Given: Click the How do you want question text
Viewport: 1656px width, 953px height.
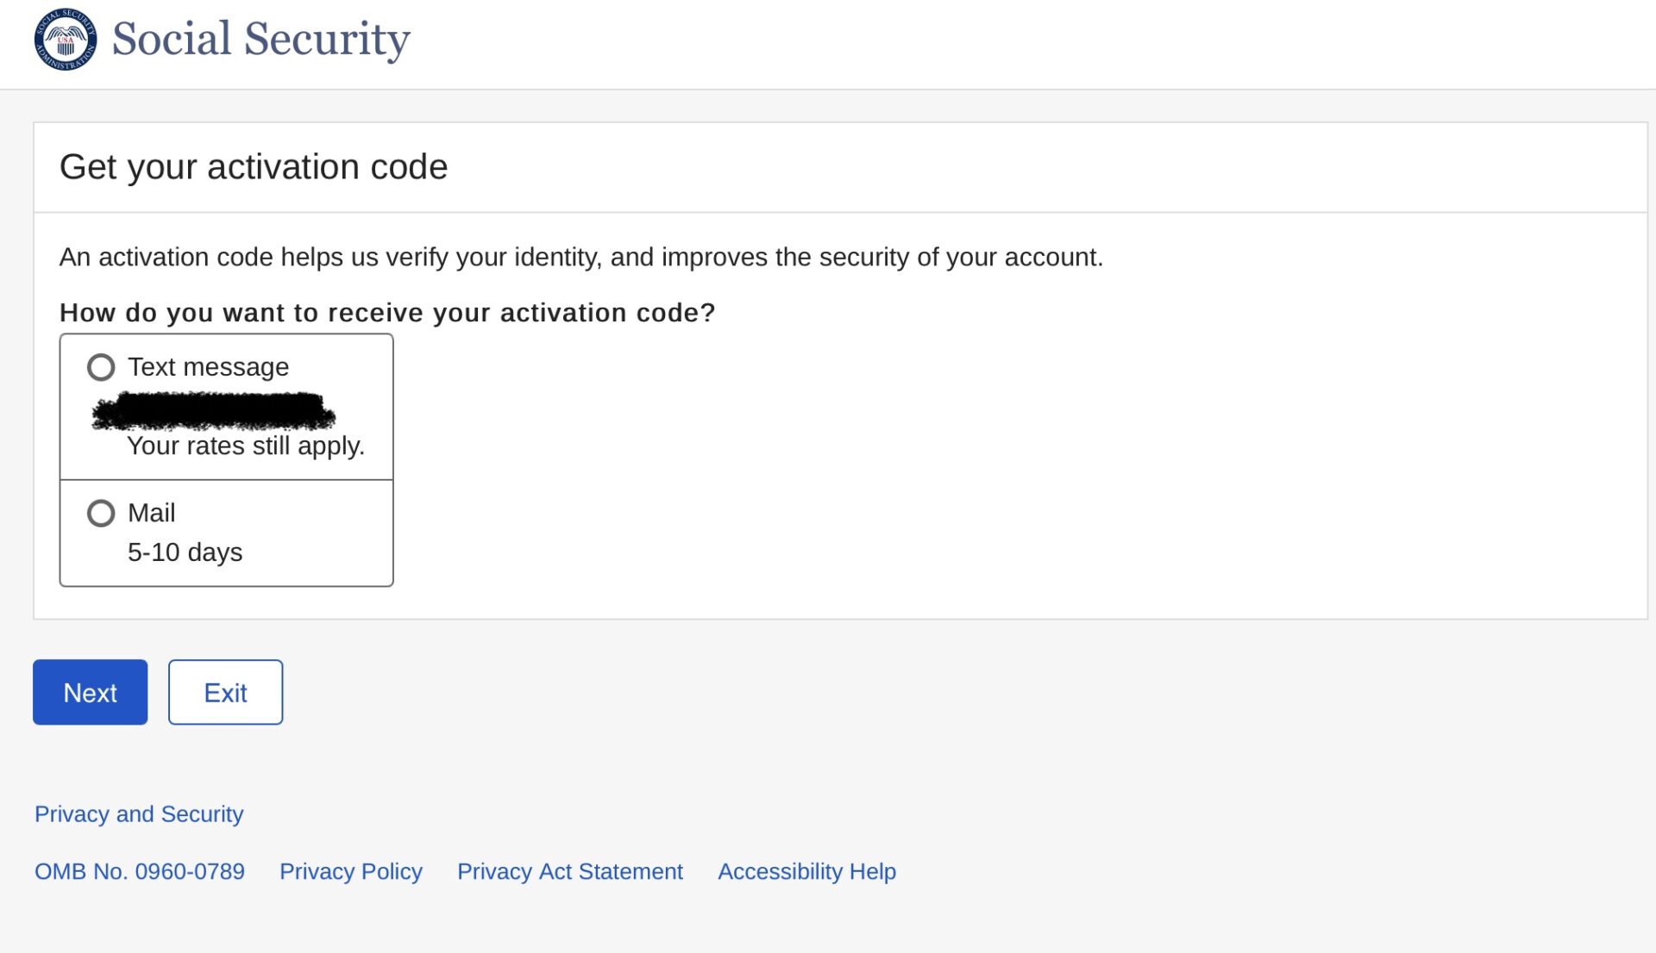Looking at the screenshot, I should tap(387, 313).
